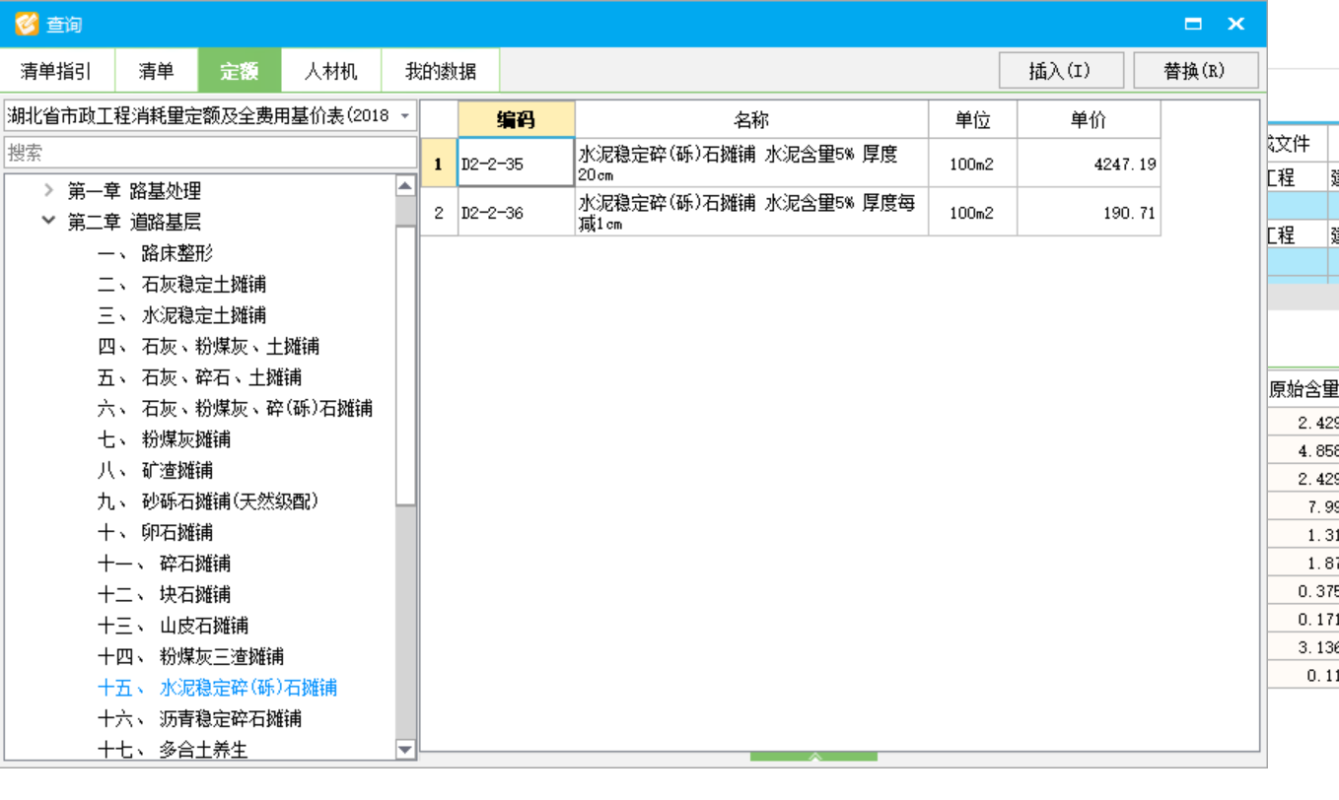
Task: Click the tree scrollbar up arrow
Action: 405,185
